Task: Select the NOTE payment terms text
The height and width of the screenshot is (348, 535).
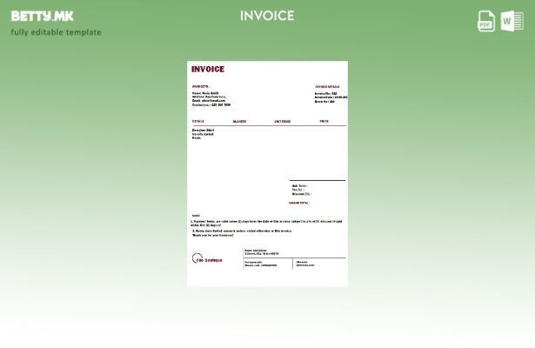Action: pos(266,223)
